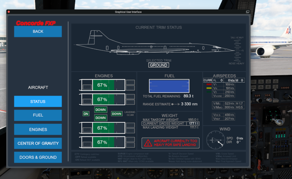Image resolution: width=292 pixels, height=179 pixels.
Task: Click the yellow VR speed marker
Action: [209, 88]
